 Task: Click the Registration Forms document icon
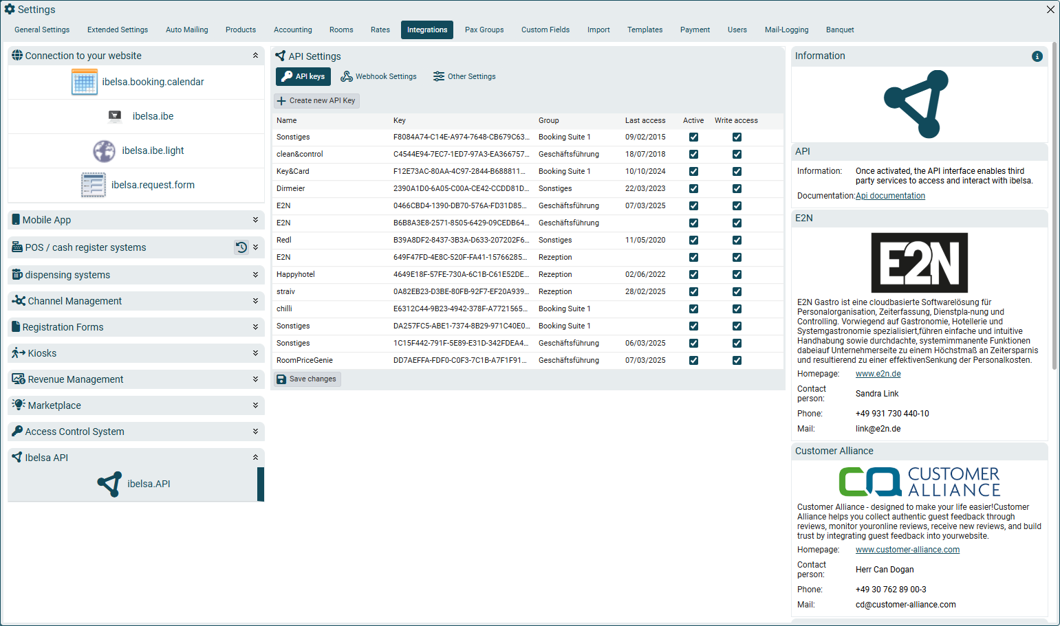(x=16, y=327)
